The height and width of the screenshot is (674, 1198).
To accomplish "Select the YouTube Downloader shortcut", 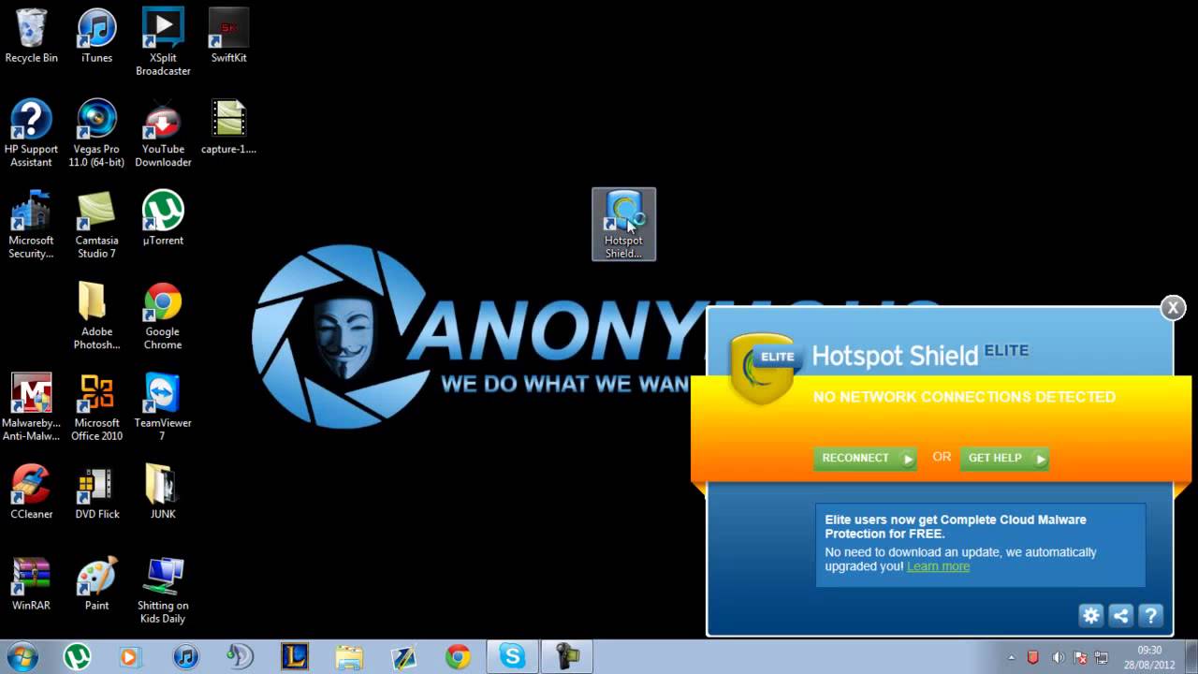I will pyautogui.click(x=163, y=133).
